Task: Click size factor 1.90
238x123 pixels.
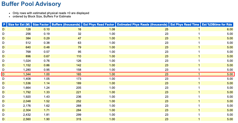Action: click(47, 119)
